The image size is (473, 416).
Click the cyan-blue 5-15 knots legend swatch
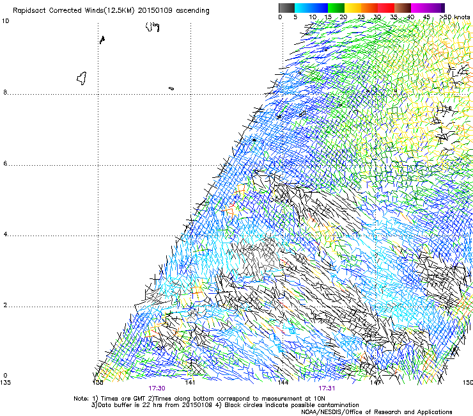coord(311,8)
